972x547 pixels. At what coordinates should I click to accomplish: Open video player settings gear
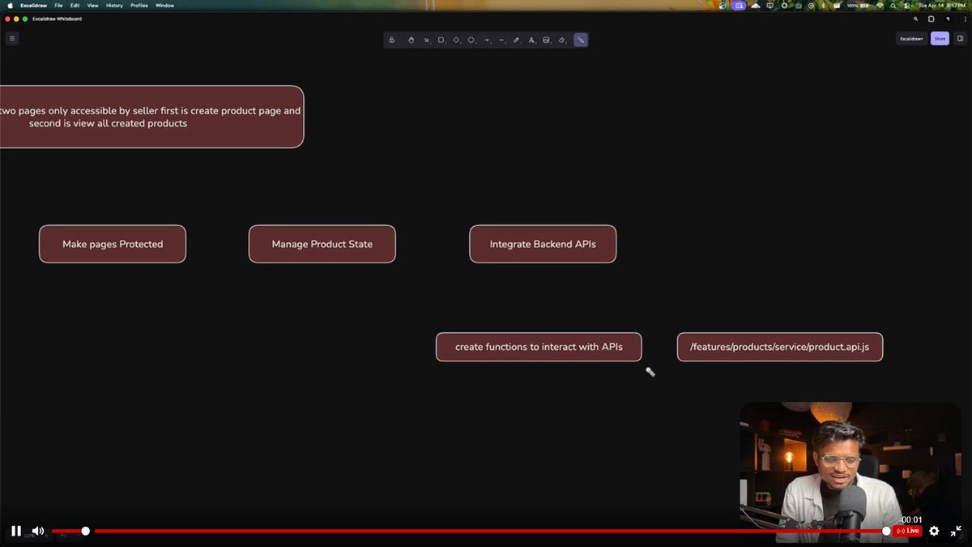pos(934,531)
